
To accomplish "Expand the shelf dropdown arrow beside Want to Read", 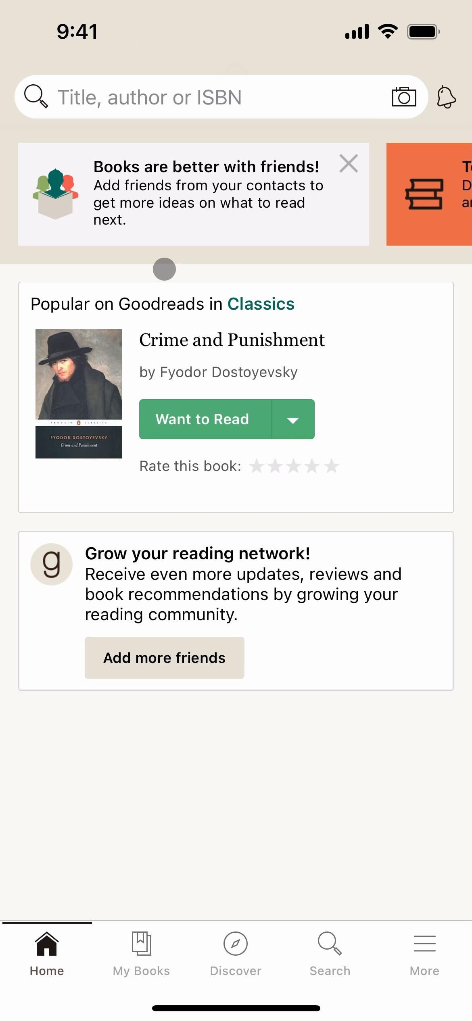I will click(x=293, y=419).
